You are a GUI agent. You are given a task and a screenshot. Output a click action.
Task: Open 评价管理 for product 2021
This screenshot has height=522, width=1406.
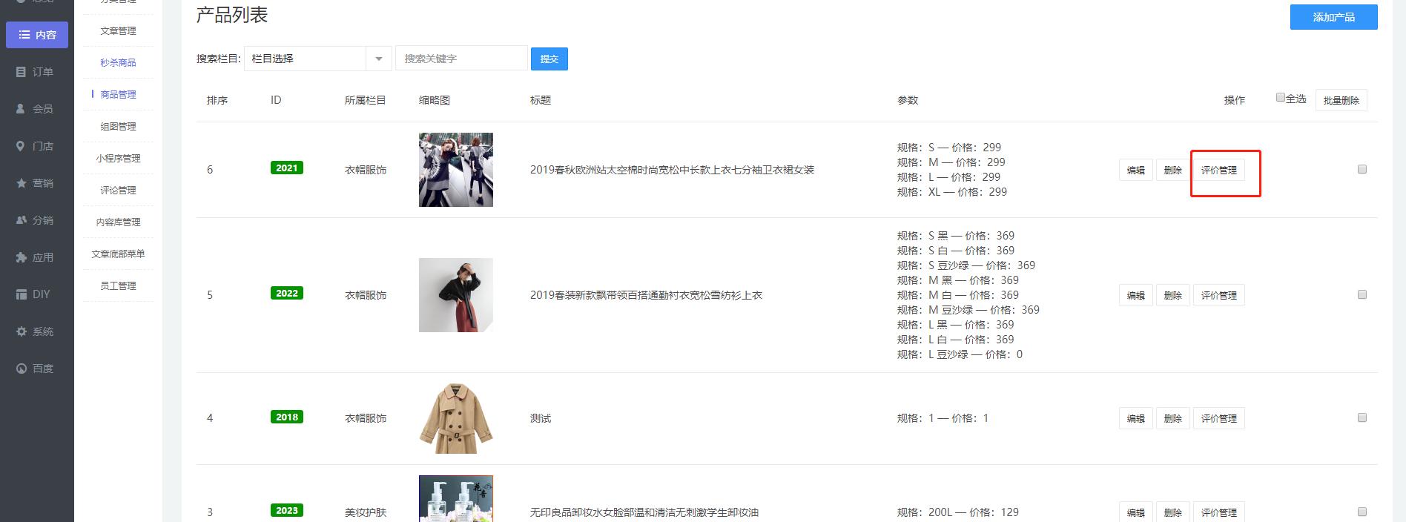pyautogui.click(x=1218, y=170)
